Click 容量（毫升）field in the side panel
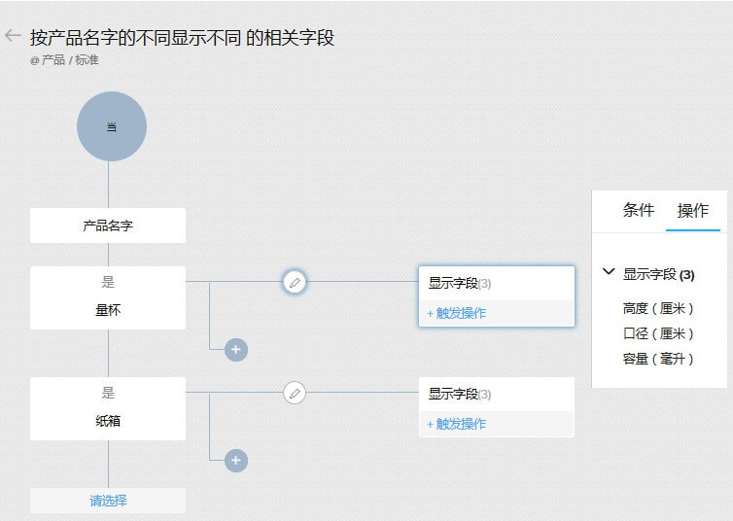733x521 pixels. pyautogui.click(x=659, y=359)
